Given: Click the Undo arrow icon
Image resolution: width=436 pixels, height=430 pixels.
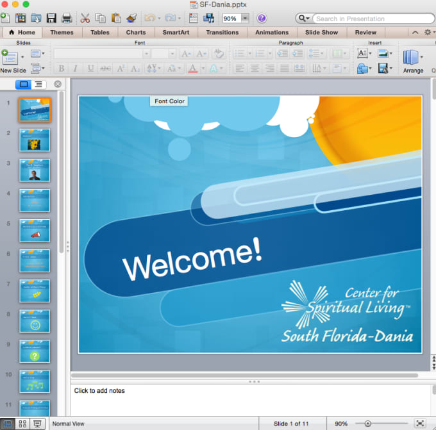Looking at the screenshot, I should click(150, 18).
